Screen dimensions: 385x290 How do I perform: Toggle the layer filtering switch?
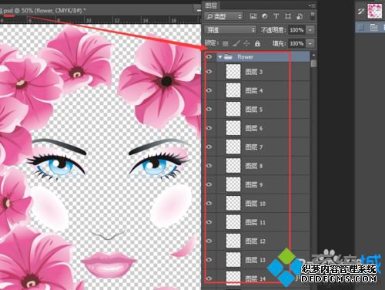point(313,15)
